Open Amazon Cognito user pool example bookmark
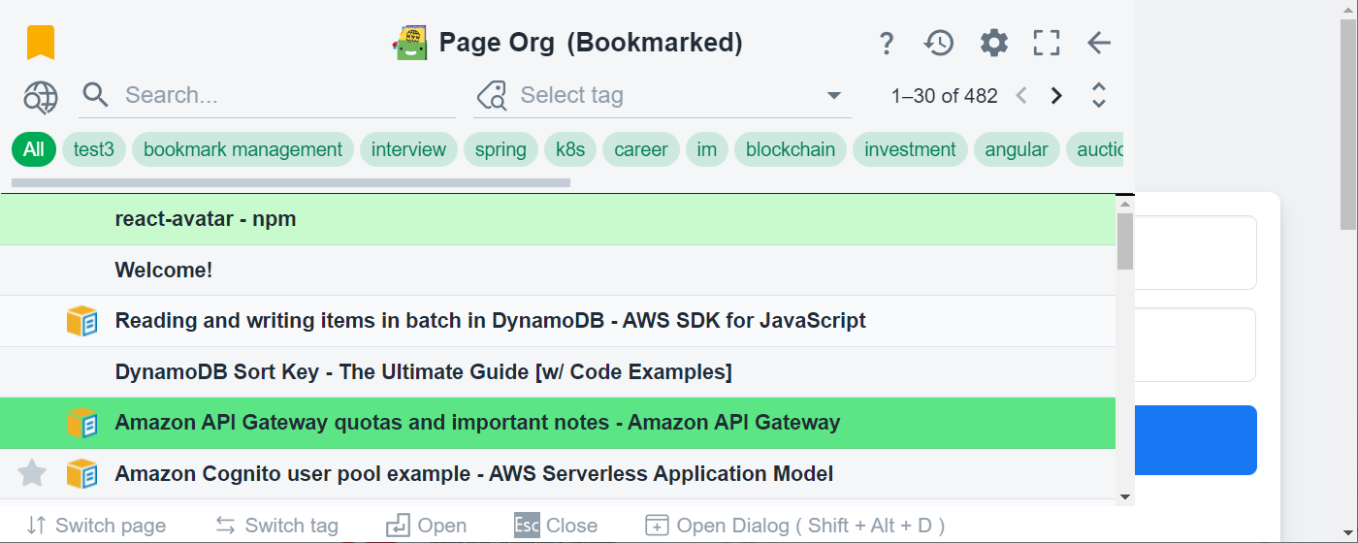Viewport: 1358px width, 543px height. [x=558, y=474]
